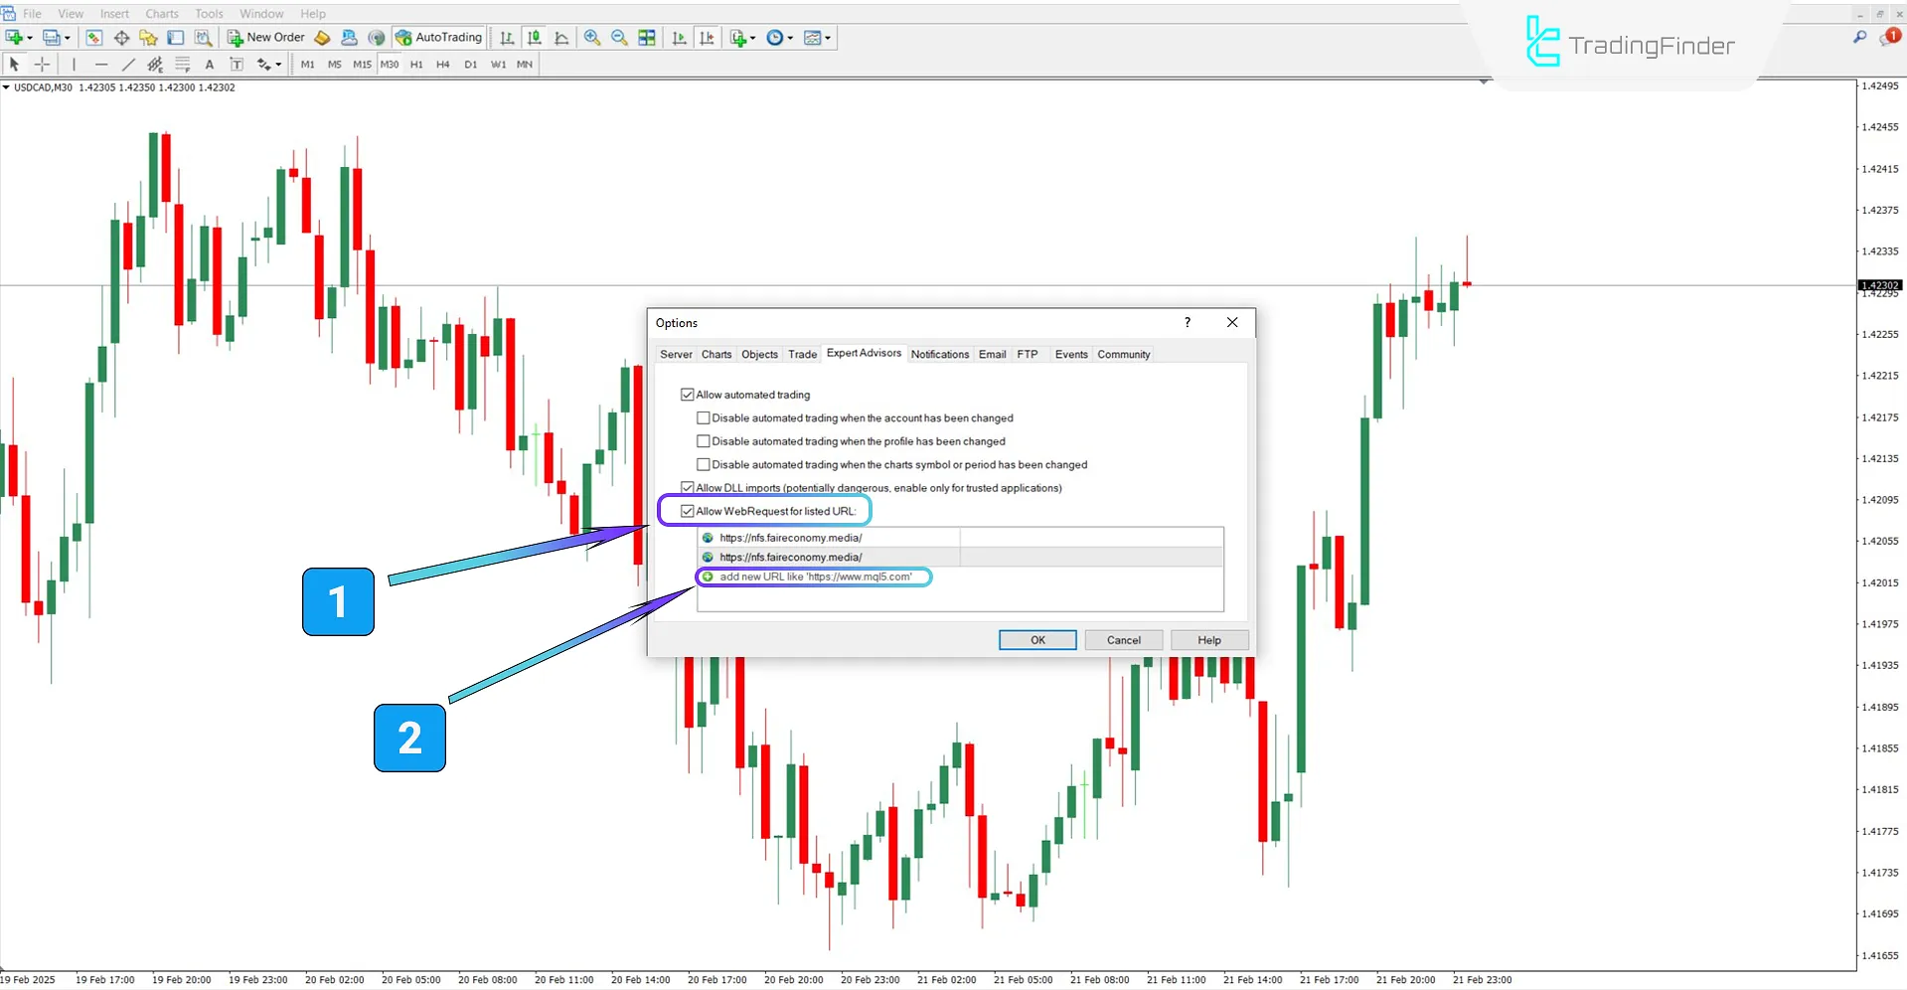Toggle AutoTrading on the toolbar
The image size is (1907, 990).
coord(438,37)
